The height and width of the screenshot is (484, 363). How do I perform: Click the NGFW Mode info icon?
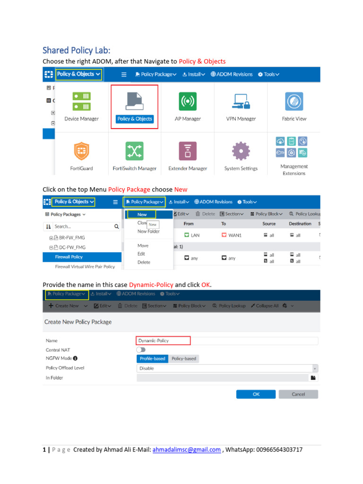(x=75, y=358)
